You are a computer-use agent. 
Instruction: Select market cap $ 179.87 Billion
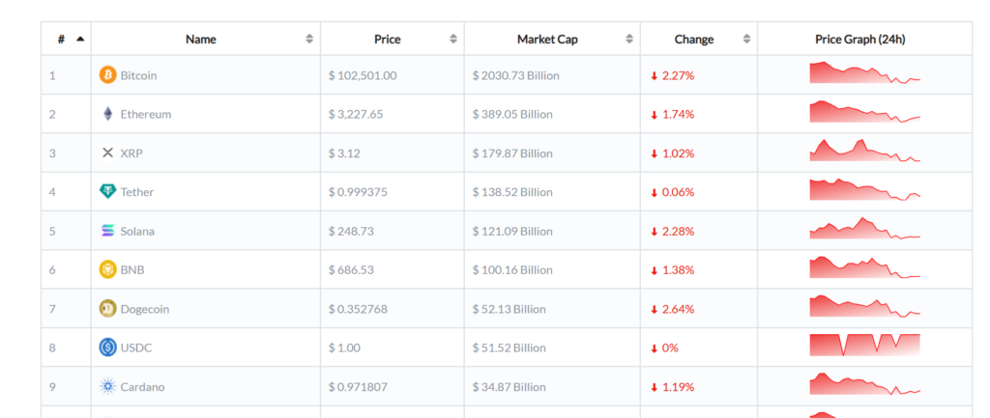(512, 153)
